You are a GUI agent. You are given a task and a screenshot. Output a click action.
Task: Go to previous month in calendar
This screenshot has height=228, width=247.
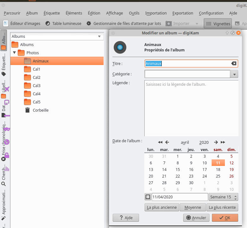coord(167,142)
